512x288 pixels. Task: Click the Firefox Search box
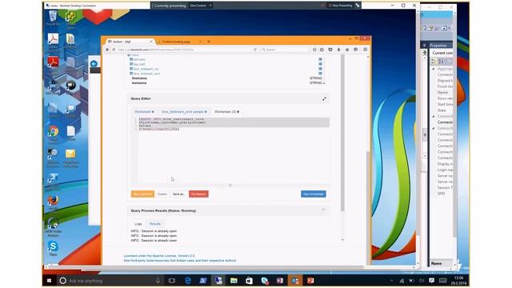coord(285,50)
